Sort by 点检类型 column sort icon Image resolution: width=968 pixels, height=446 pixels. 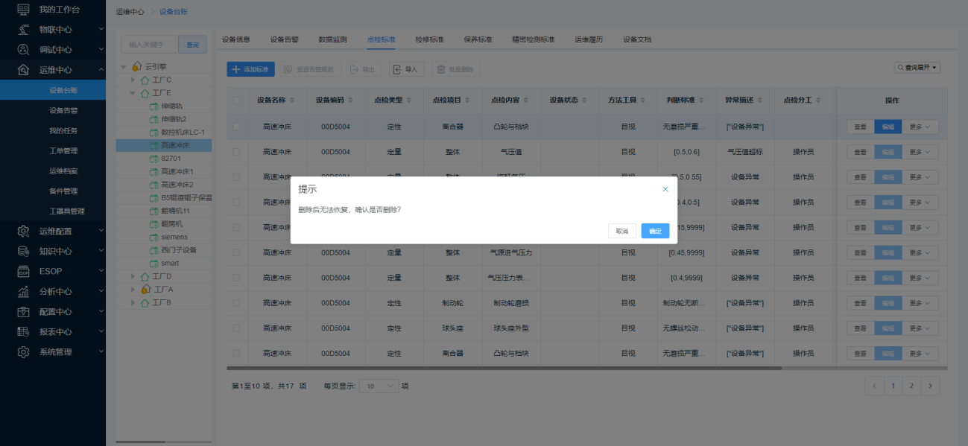coord(409,100)
